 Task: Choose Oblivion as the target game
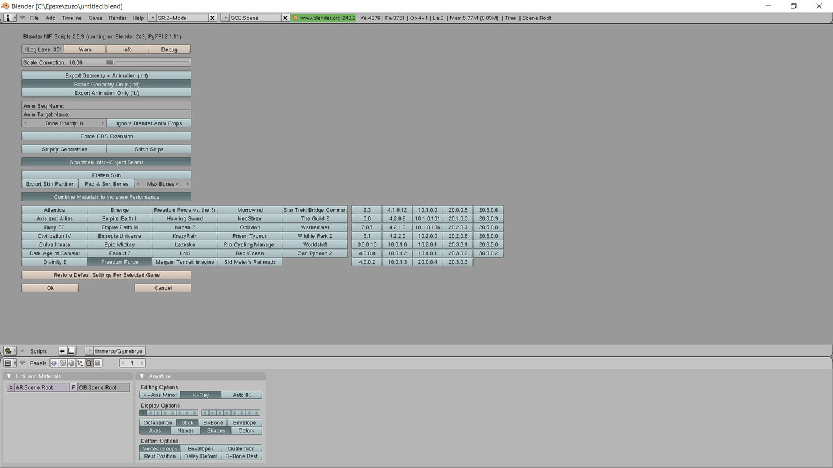(250, 227)
